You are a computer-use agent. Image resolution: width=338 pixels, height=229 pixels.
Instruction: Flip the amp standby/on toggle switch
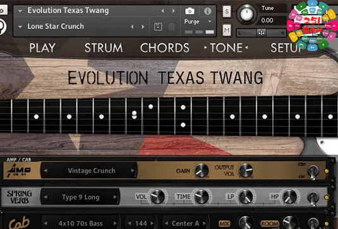click(313, 172)
